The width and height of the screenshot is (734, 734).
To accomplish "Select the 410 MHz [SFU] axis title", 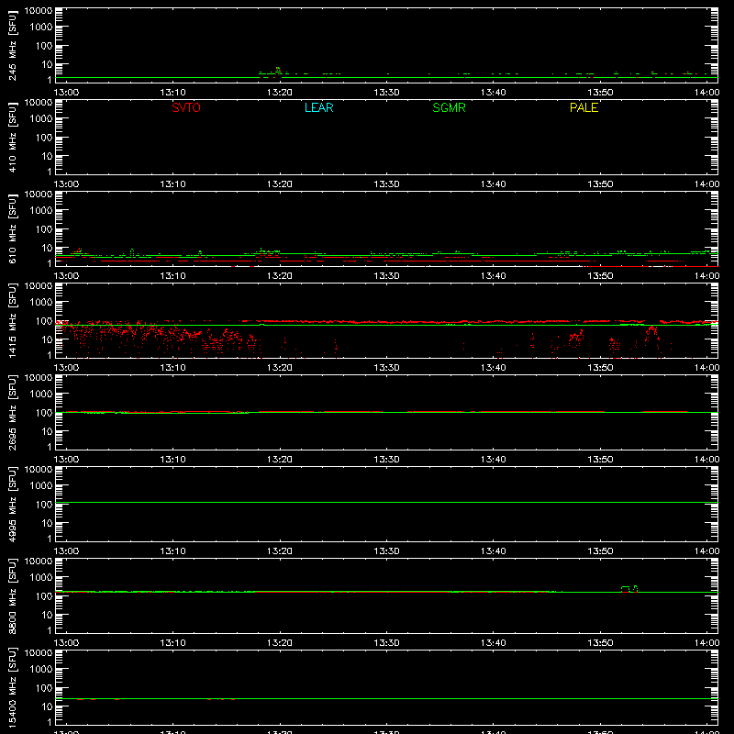I will pos(12,137).
